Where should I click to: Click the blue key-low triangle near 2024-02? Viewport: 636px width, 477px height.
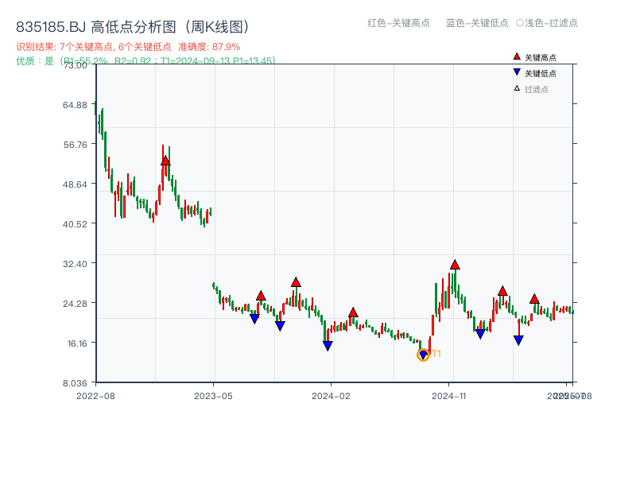click(x=328, y=343)
